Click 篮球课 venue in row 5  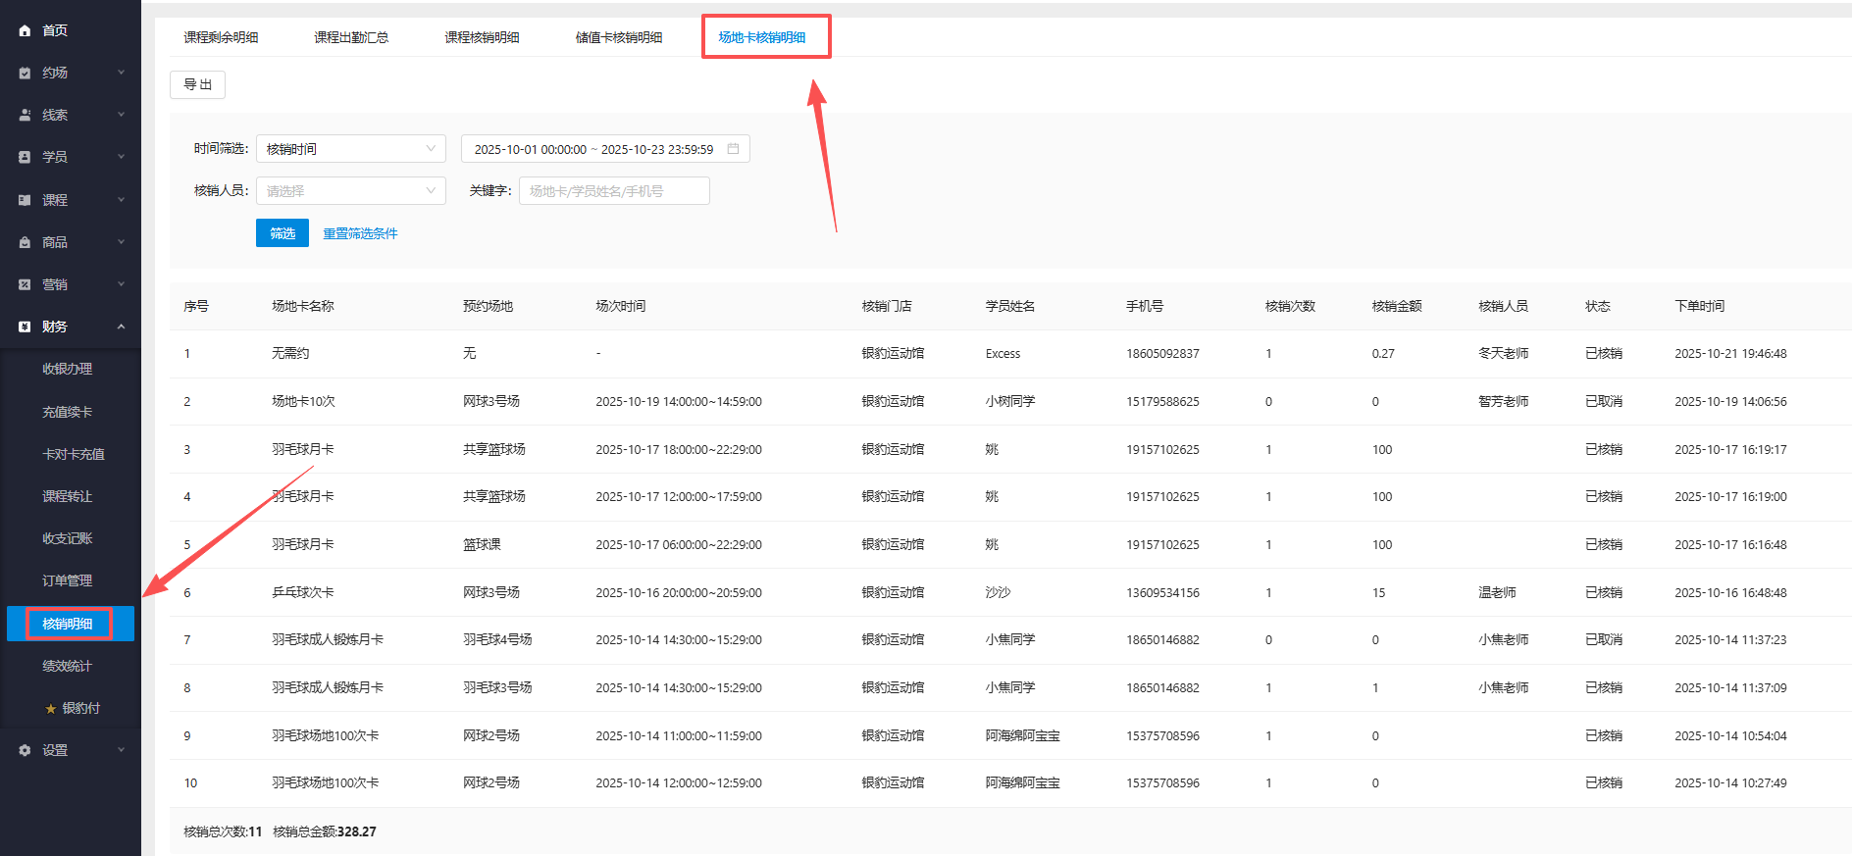click(482, 544)
